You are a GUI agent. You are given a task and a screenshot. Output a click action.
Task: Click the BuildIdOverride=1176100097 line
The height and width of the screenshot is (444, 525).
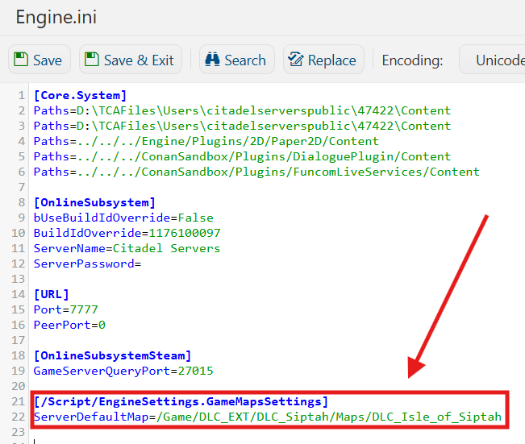127,233
